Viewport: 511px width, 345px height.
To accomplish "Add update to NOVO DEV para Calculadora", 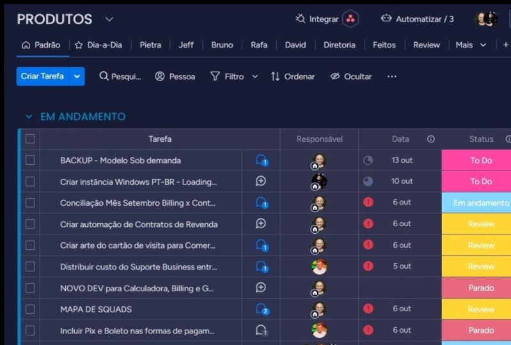I will tap(261, 287).
